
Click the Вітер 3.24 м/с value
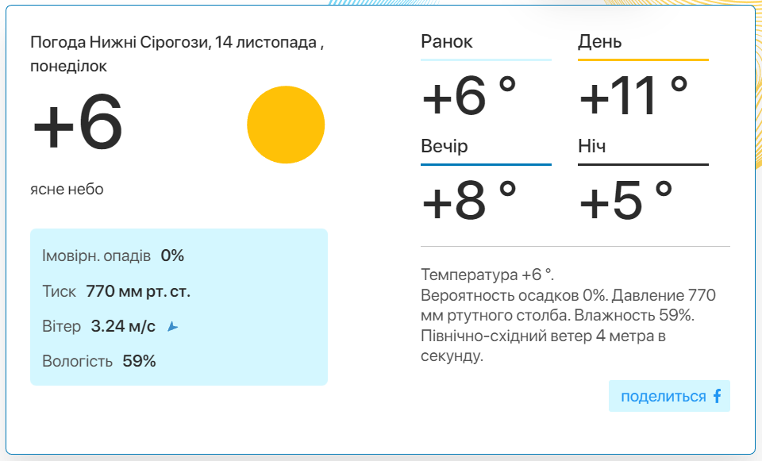123,326
